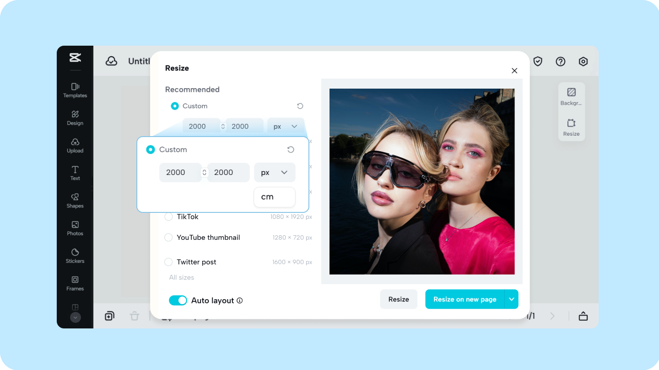Click the Resize on new page button

[x=465, y=299]
